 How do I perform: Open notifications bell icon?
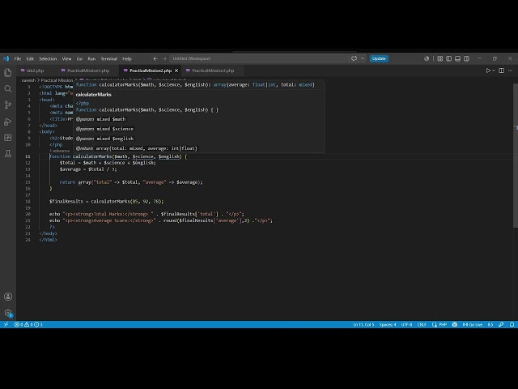(512, 324)
